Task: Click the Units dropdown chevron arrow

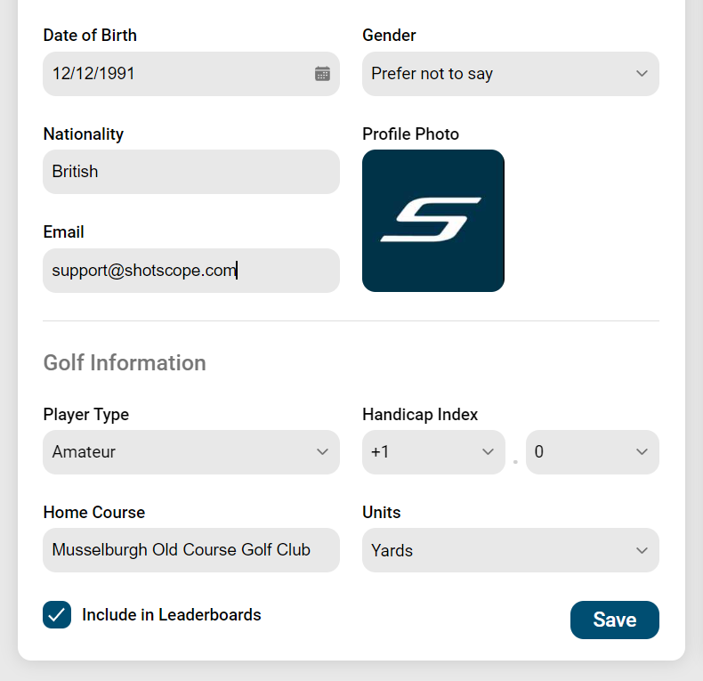Action: point(642,550)
